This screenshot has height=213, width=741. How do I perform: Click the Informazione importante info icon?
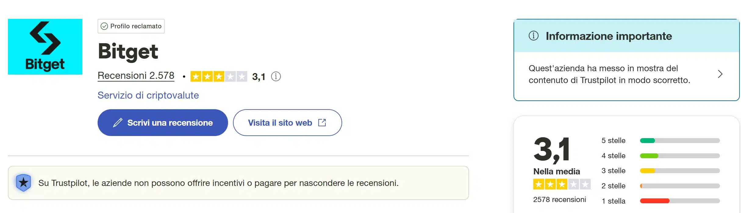coord(533,36)
